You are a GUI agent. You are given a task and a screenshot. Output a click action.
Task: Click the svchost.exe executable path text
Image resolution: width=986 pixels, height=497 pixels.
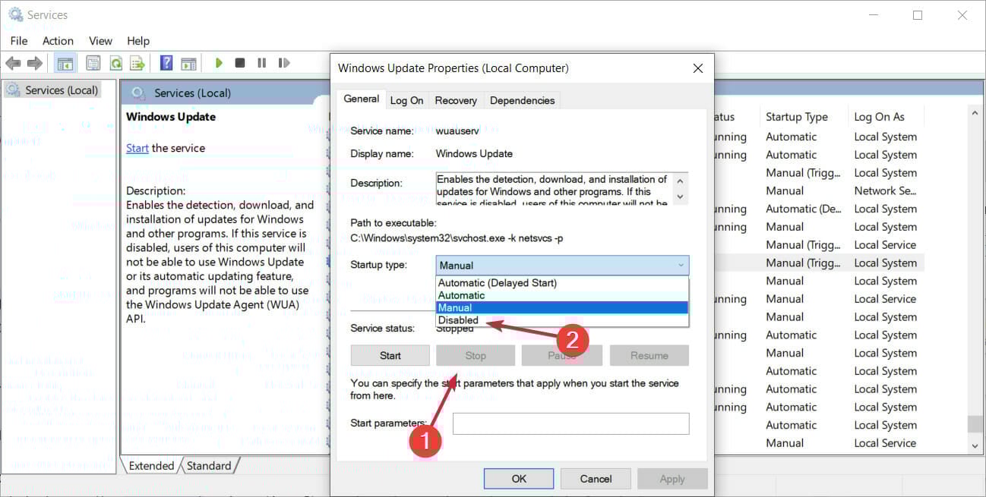pyautogui.click(x=457, y=238)
